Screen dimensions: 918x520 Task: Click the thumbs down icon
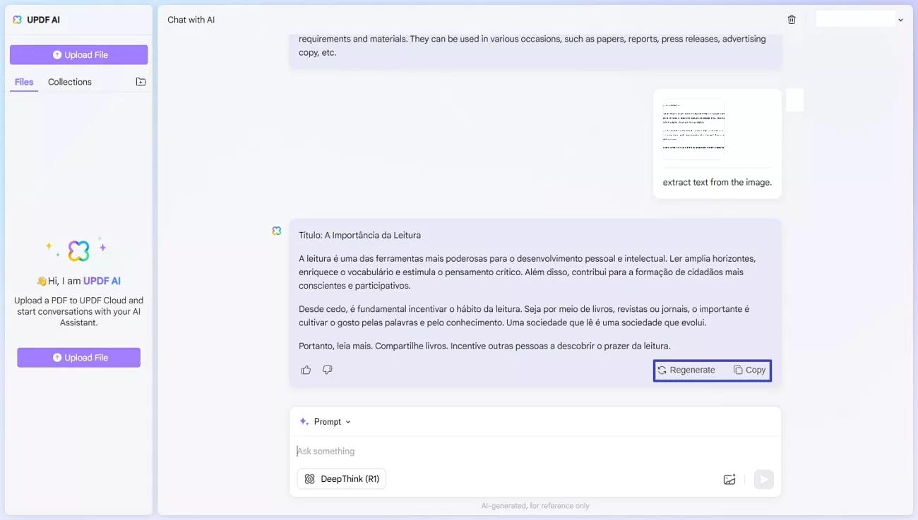point(328,370)
